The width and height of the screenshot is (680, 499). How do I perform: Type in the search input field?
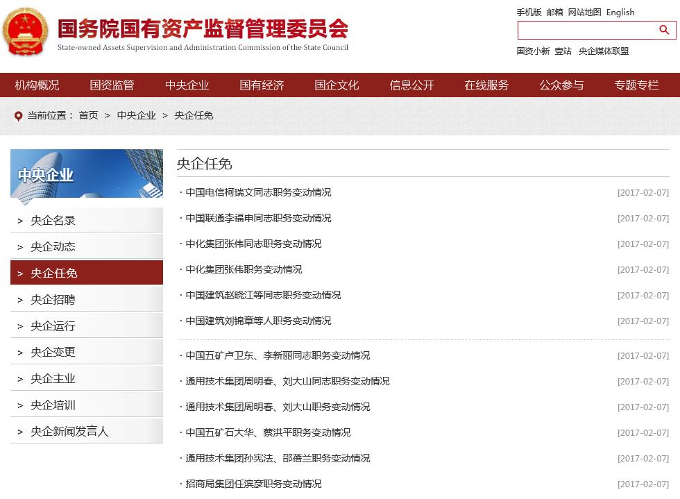tap(586, 30)
